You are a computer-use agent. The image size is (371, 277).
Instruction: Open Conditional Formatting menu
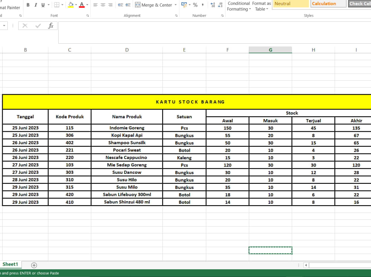point(239,6)
